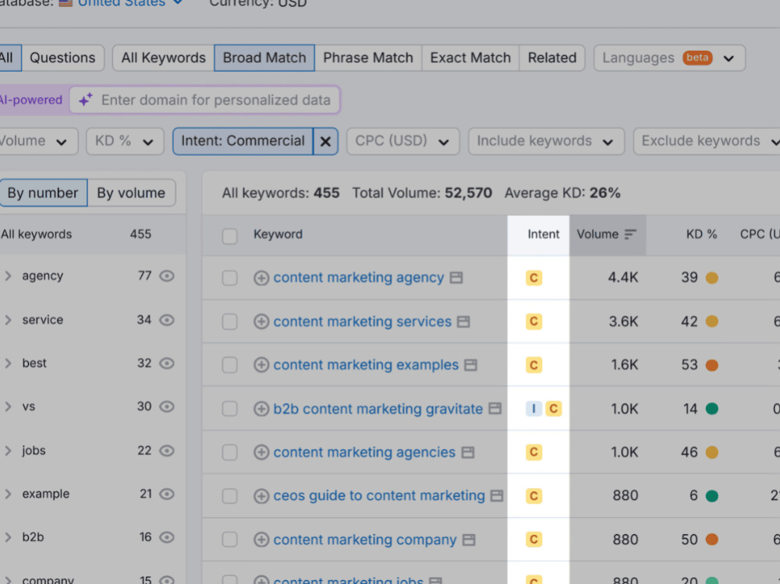This screenshot has height=584, width=780.
Task: Open the Exclude keywords dropdown
Action: click(707, 141)
